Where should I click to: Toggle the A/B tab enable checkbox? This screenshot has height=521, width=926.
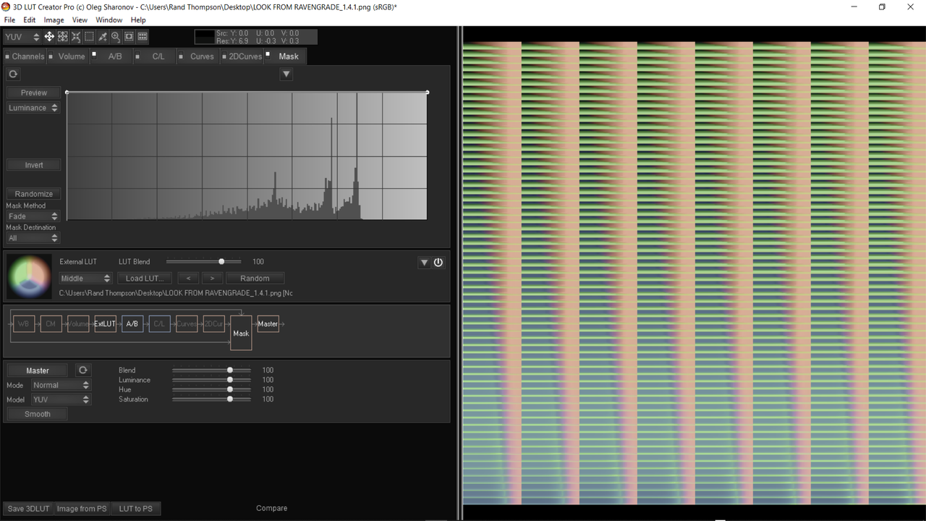(94, 54)
